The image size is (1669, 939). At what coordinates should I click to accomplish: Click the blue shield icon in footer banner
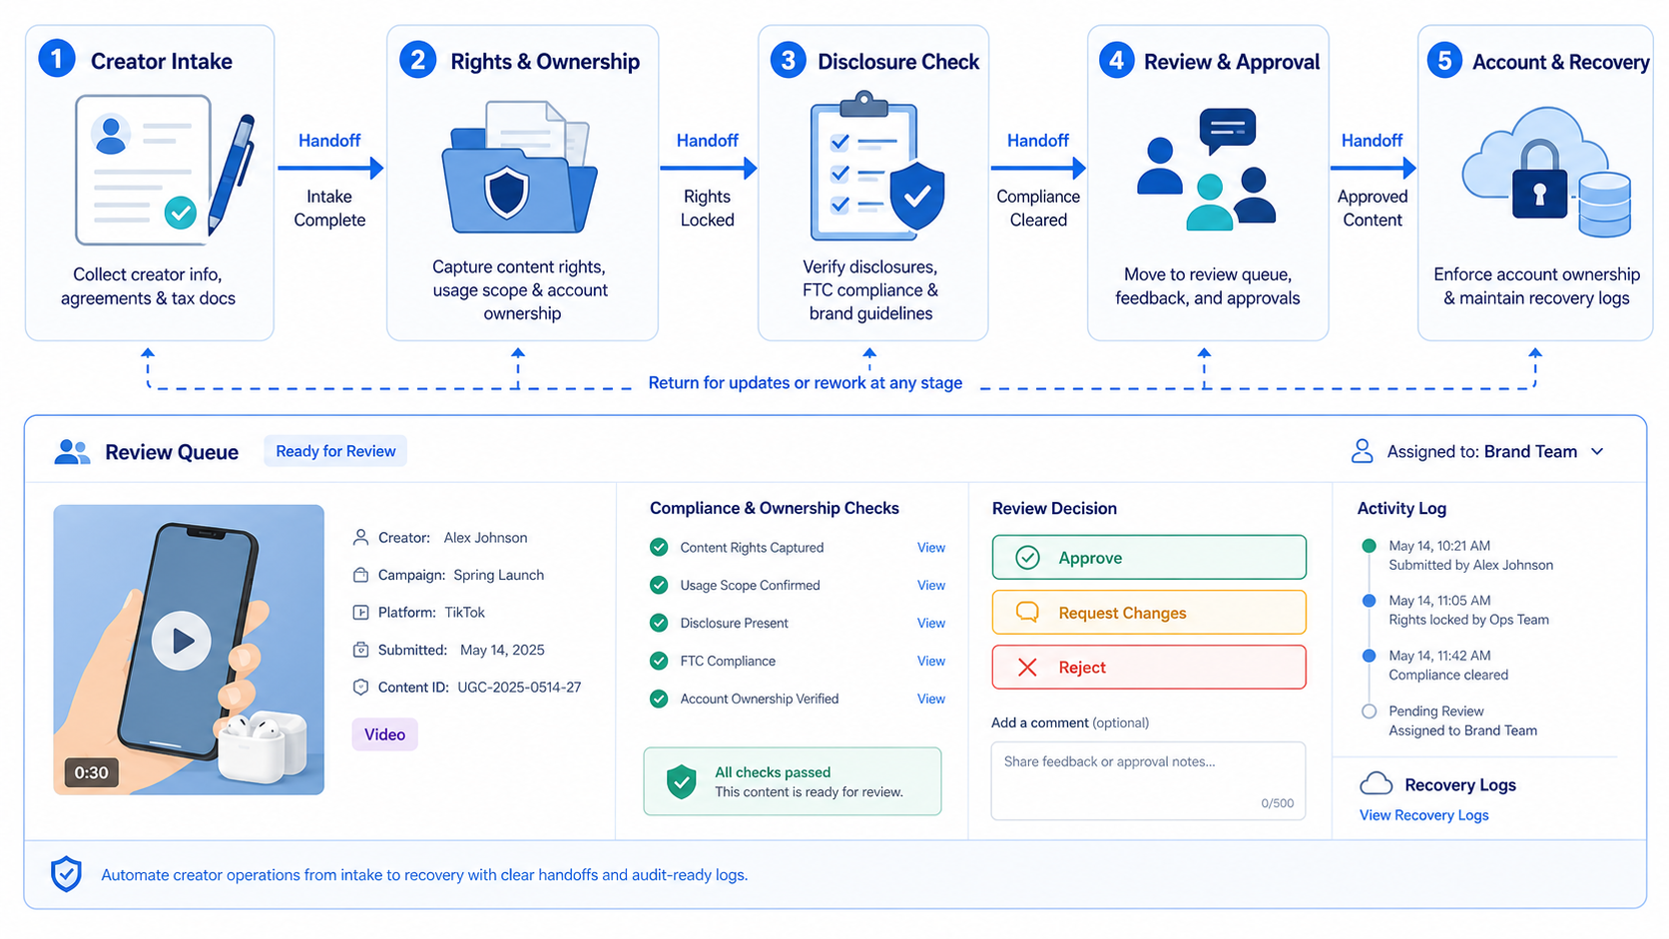point(66,874)
